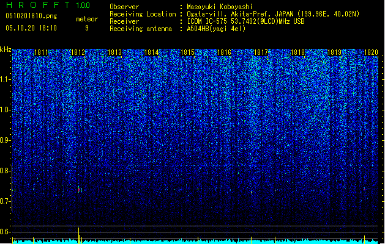385x244 pixels.
Task: Click the 1812 time marker
Action: click(78, 52)
